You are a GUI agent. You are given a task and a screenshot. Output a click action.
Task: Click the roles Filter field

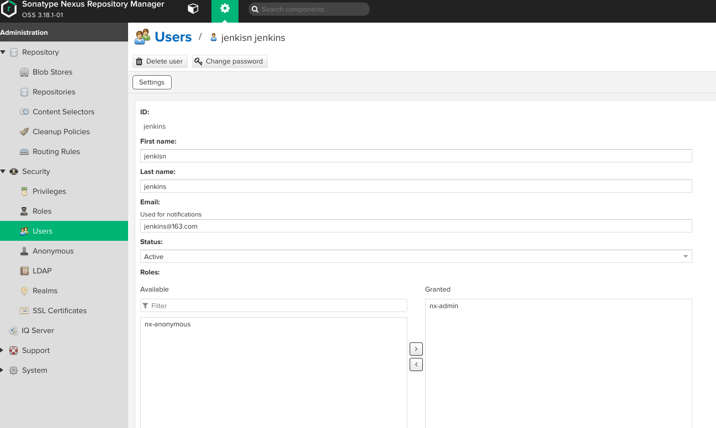coord(274,305)
